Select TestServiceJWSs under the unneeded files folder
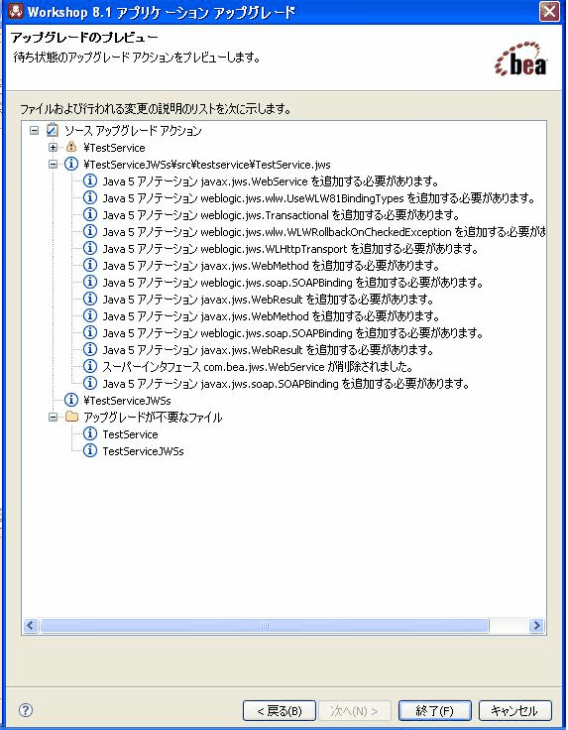Viewport: 568px width, 730px height. click(143, 451)
